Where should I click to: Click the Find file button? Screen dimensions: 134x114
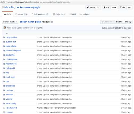click(119, 22)
